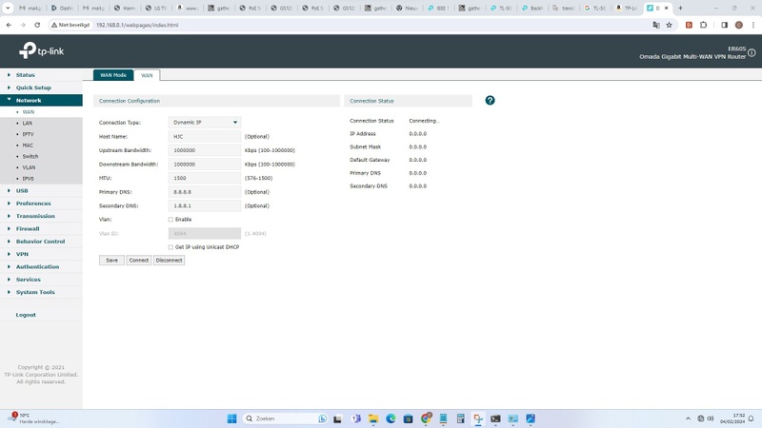Open the IPV6 submenu item
762x428 pixels.
point(29,179)
